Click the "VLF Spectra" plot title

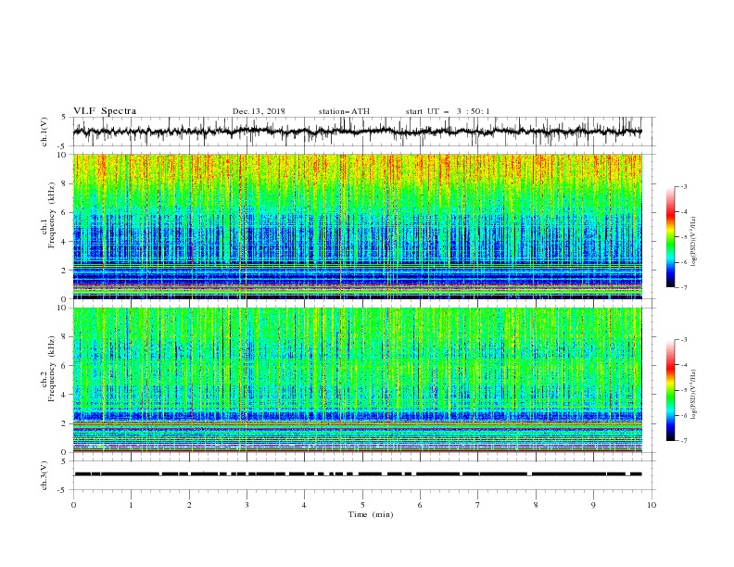click(105, 111)
